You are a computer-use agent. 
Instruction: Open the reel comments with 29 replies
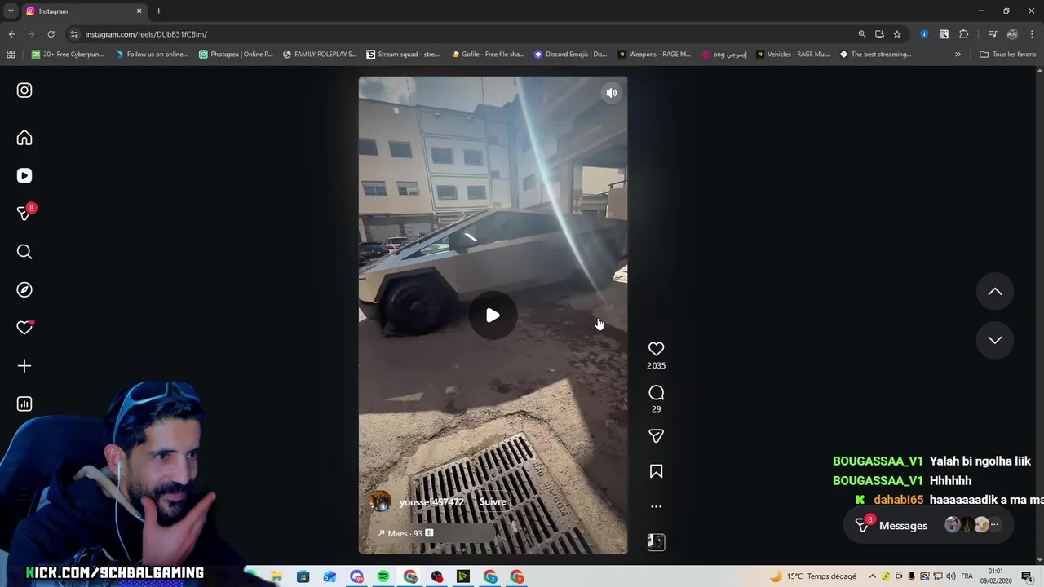pyautogui.click(x=656, y=392)
